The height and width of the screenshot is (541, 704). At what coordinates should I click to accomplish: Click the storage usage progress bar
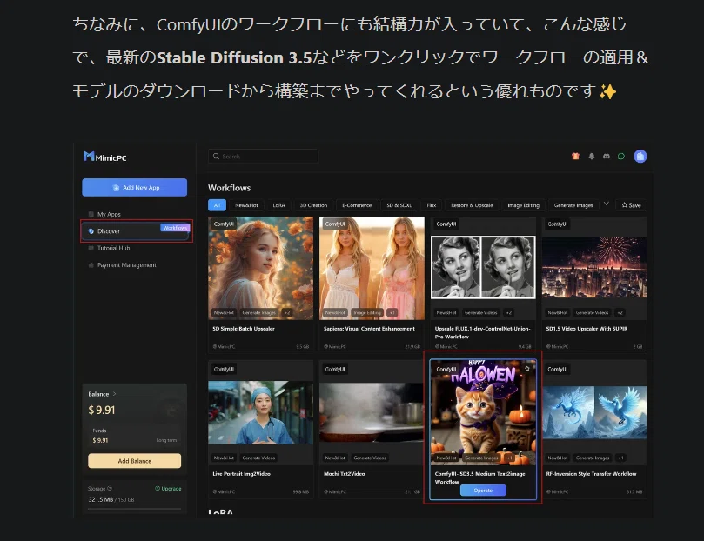[135, 509]
